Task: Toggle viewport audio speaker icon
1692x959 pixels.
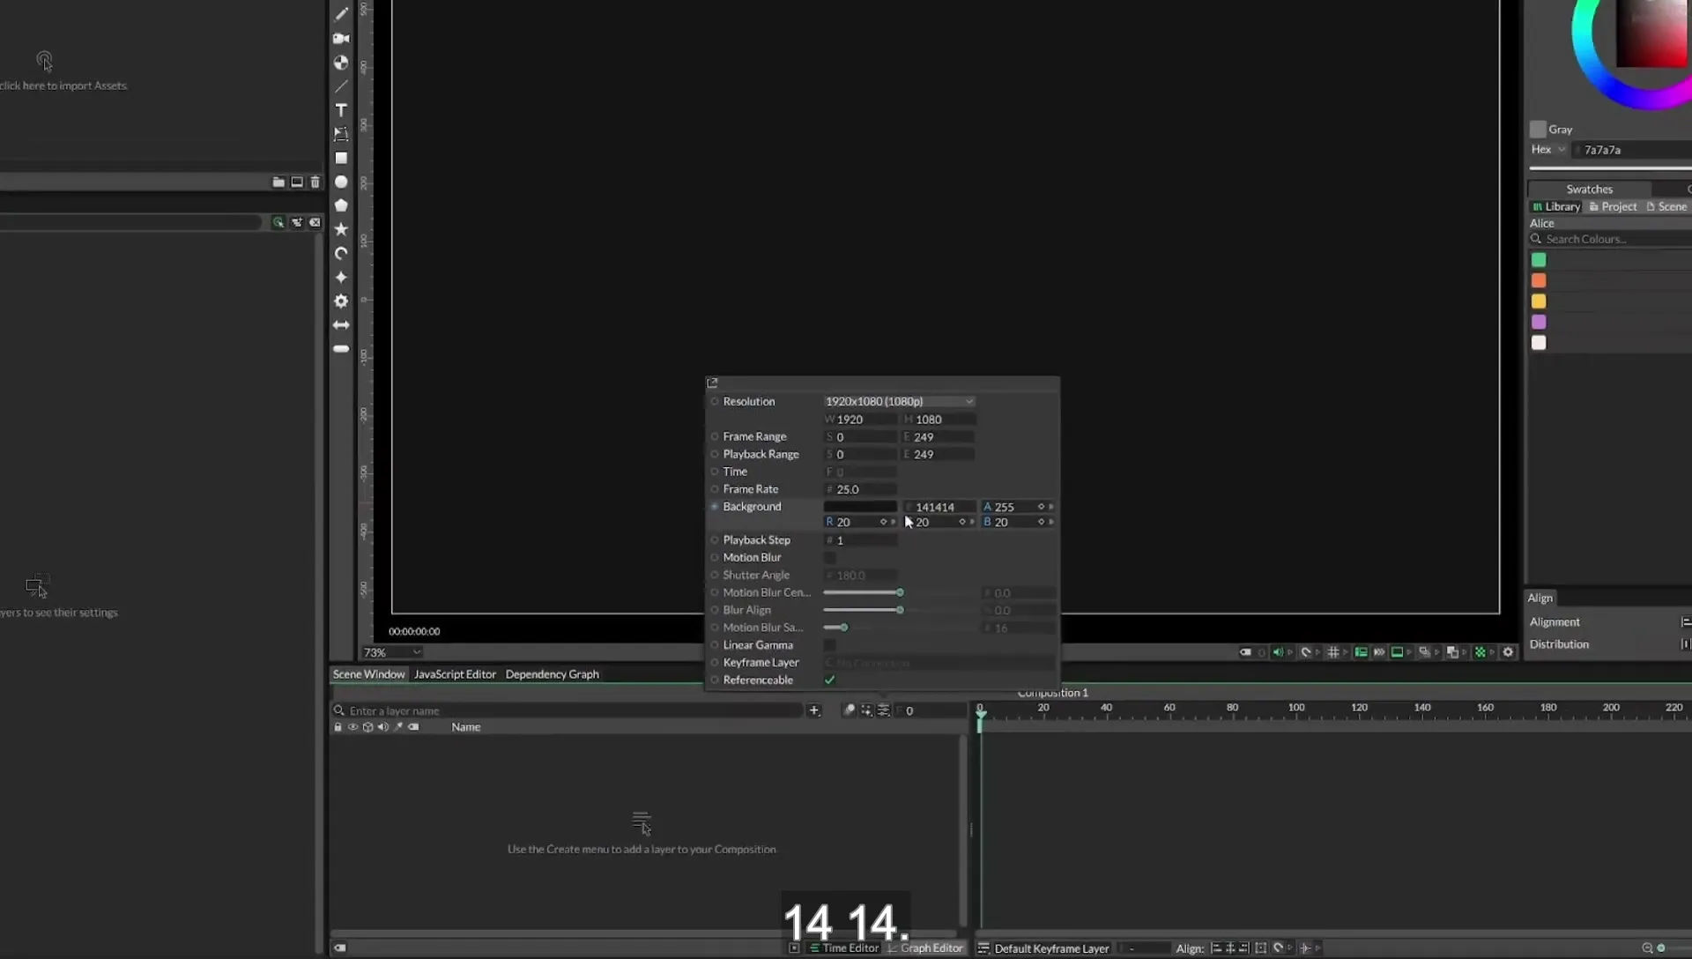Action: click(1278, 652)
